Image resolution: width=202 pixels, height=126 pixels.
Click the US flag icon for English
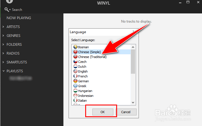75,71
